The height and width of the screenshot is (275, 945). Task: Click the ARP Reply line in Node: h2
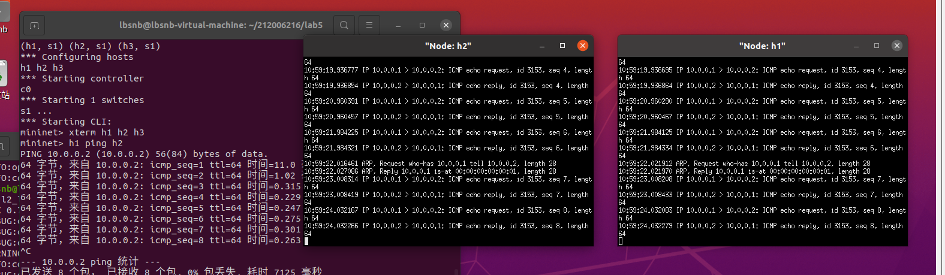click(430, 171)
